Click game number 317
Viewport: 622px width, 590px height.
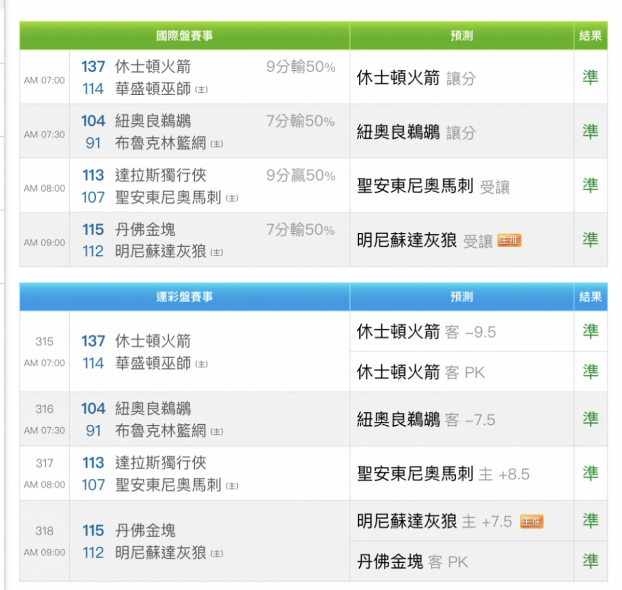pyautogui.click(x=44, y=463)
